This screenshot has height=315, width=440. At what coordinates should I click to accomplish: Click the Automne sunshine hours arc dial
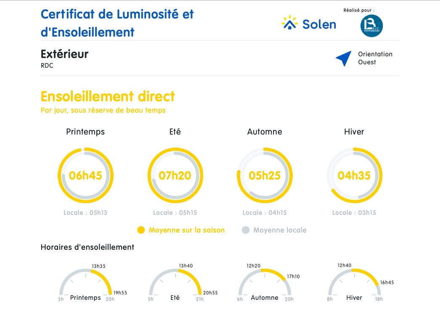click(x=265, y=283)
